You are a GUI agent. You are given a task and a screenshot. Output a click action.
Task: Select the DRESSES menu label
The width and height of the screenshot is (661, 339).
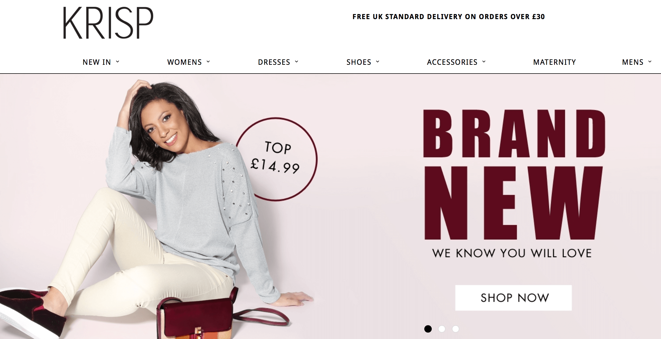pyautogui.click(x=274, y=62)
